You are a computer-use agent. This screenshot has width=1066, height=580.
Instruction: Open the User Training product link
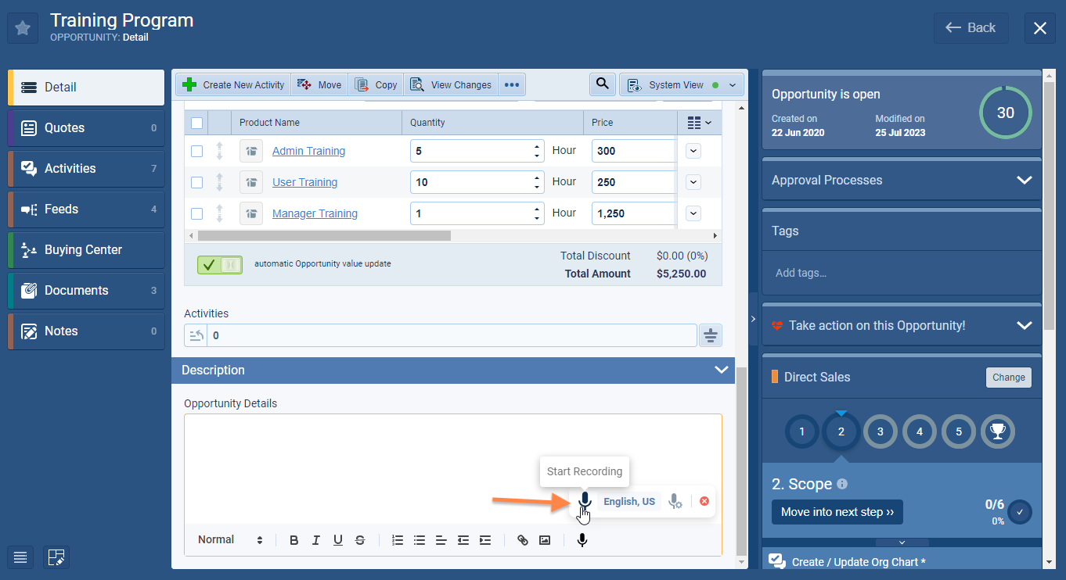coord(304,182)
